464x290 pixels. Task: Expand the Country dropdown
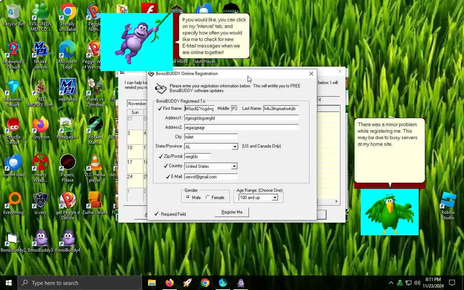point(234,166)
